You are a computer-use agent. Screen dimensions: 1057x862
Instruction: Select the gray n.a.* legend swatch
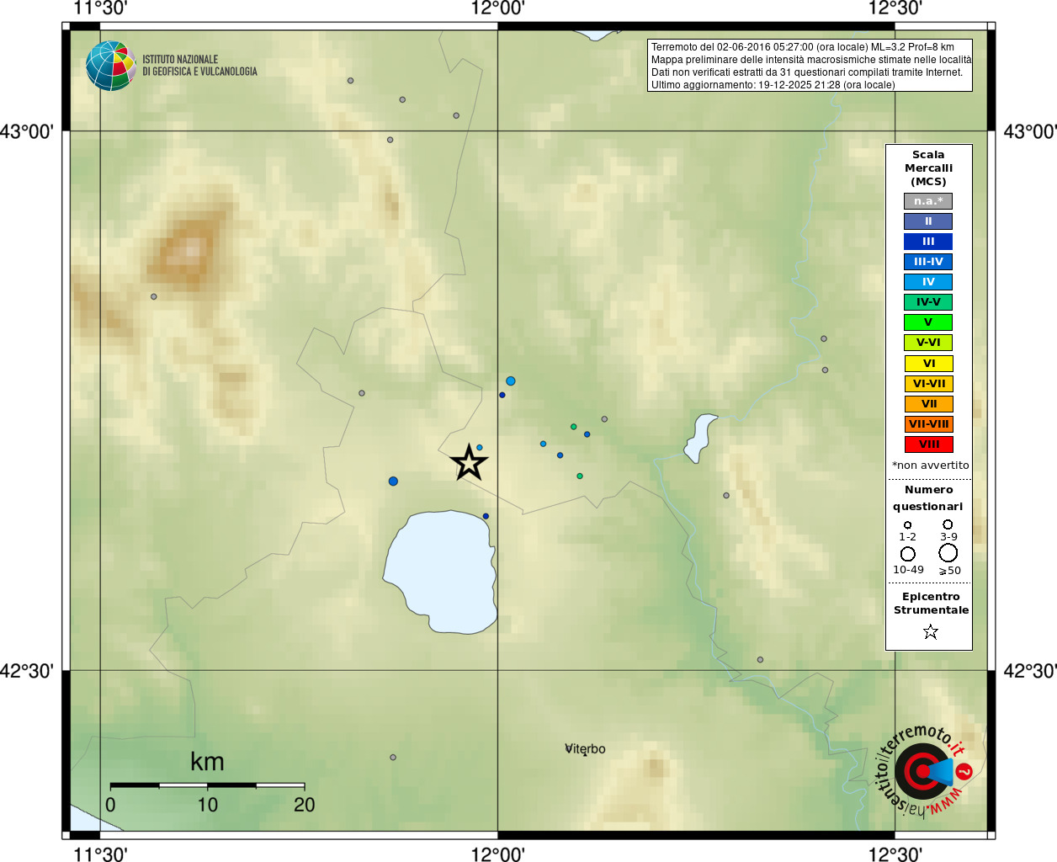point(928,201)
